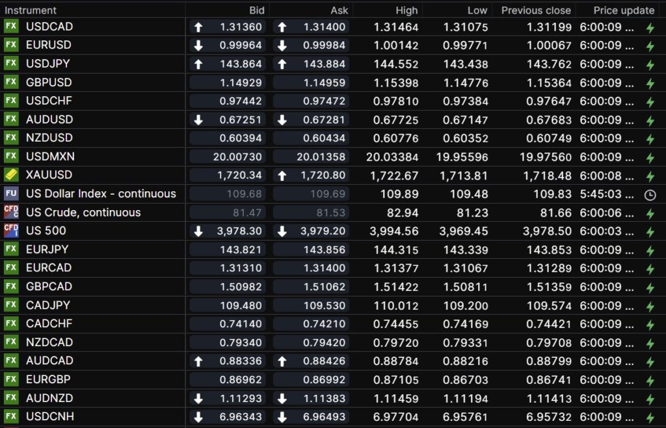Click the FX icon beside USDCNH
This screenshot has width=666, height=428.
click(x=11, y=416)
